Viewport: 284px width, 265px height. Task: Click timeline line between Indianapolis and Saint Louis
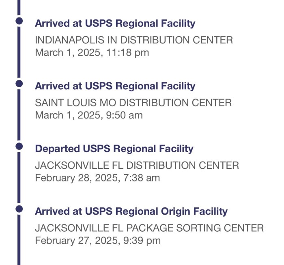[x=19, y=52]
